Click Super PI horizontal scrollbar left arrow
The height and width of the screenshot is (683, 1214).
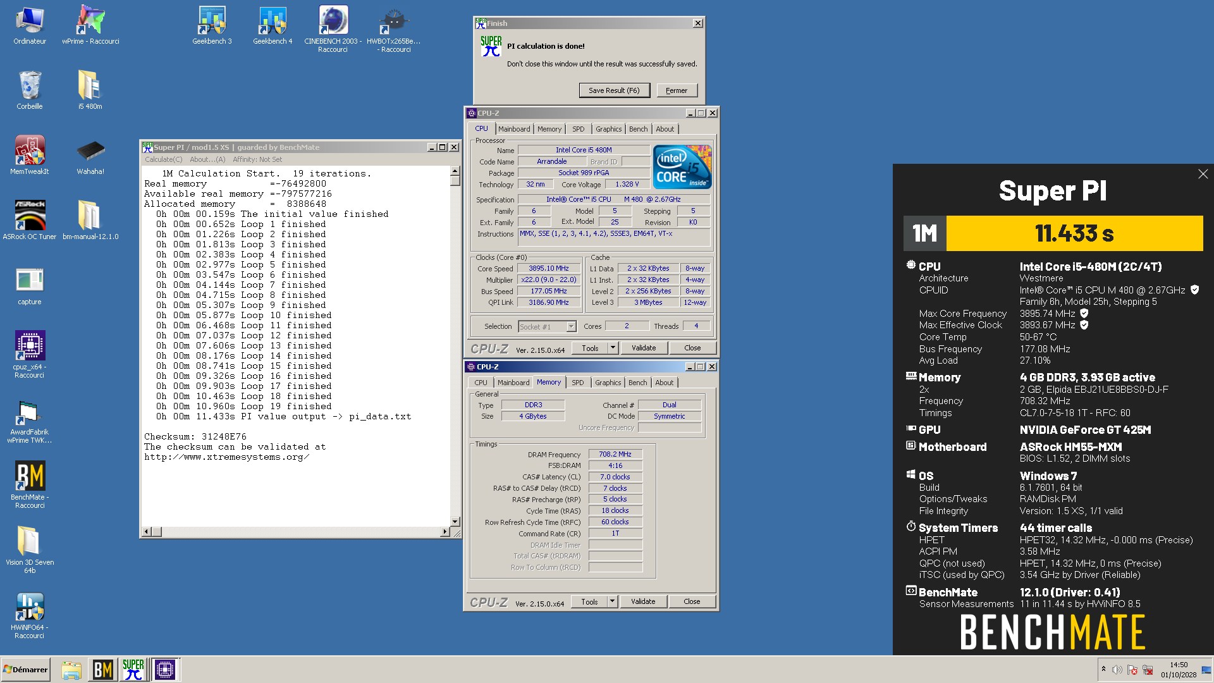tap(147, 532)
